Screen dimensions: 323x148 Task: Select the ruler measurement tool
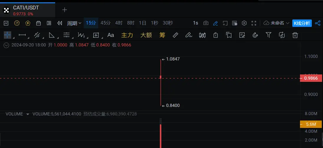coord(175,35)
